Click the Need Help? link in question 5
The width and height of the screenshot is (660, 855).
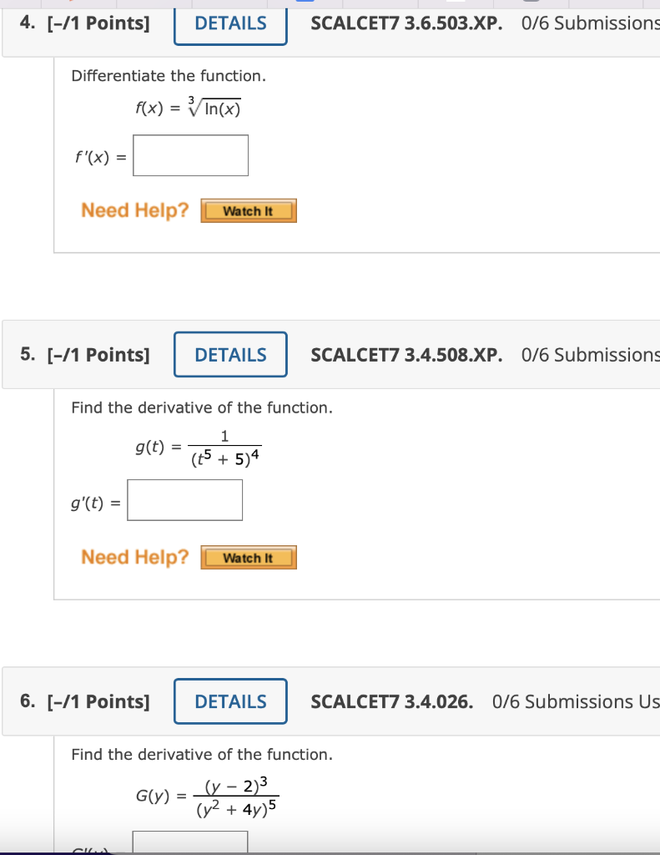pyautogui.click(x=134, y=556)
